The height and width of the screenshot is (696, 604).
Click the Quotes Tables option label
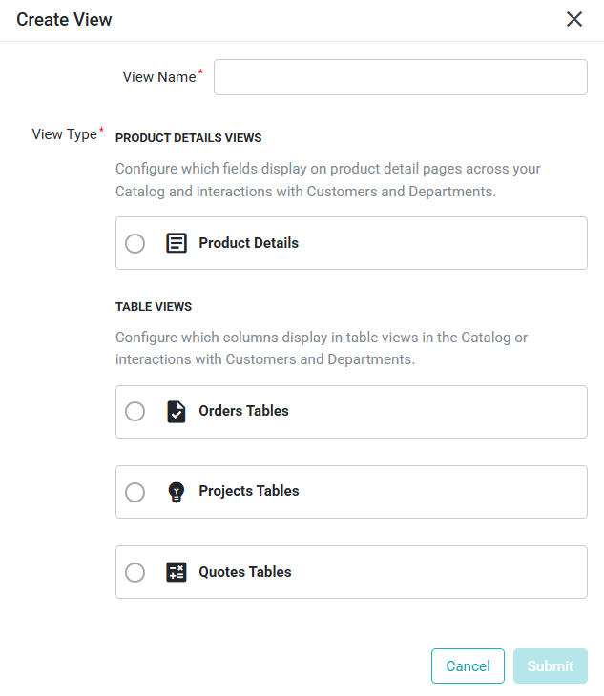(x=245, y=572)
